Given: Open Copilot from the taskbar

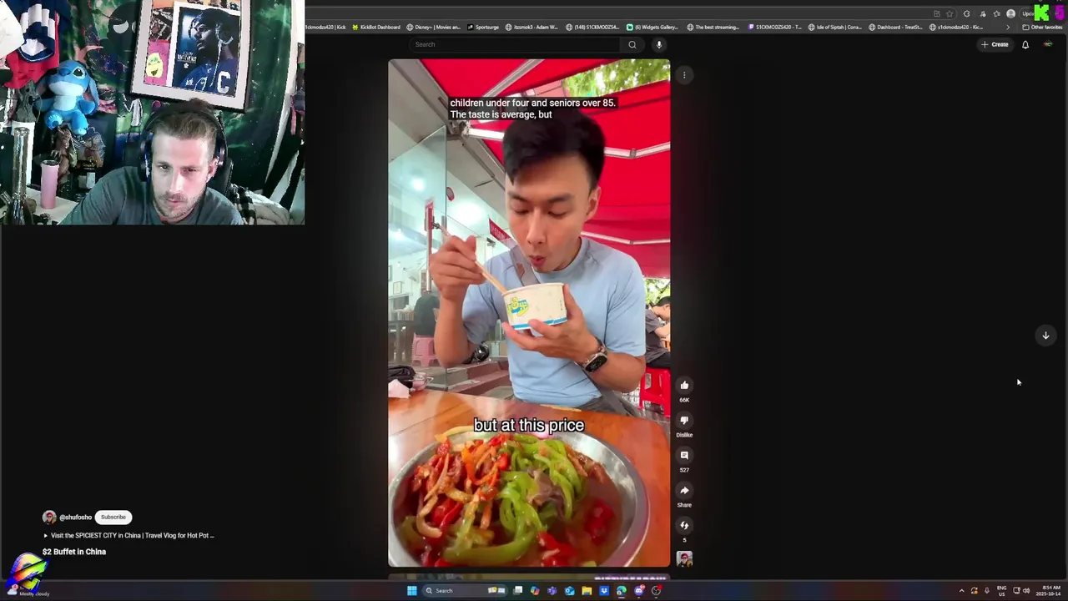Looking at the screenshot, I should tap(535, 591).
